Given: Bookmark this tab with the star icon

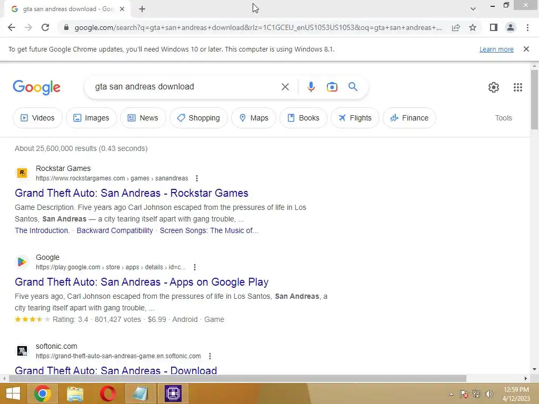Looking at the screenshot, I should pyautogui.click(x=473, y=27).
